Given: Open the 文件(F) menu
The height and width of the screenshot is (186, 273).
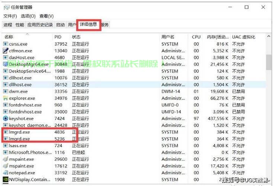Looking at the screenshot, I should click(x=10, y=16).
